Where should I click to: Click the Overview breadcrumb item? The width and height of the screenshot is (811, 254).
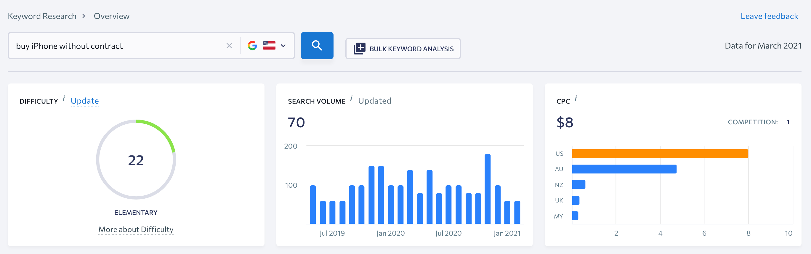pyautogui.click(x=111, y=16)
